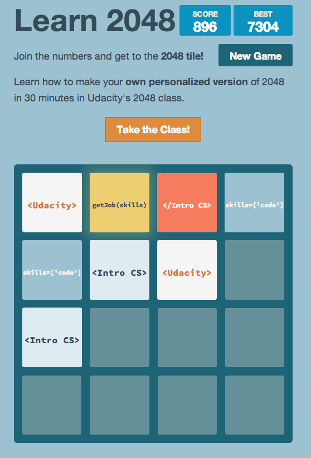Click the Learn 2048 title heading

click(95, 21)
